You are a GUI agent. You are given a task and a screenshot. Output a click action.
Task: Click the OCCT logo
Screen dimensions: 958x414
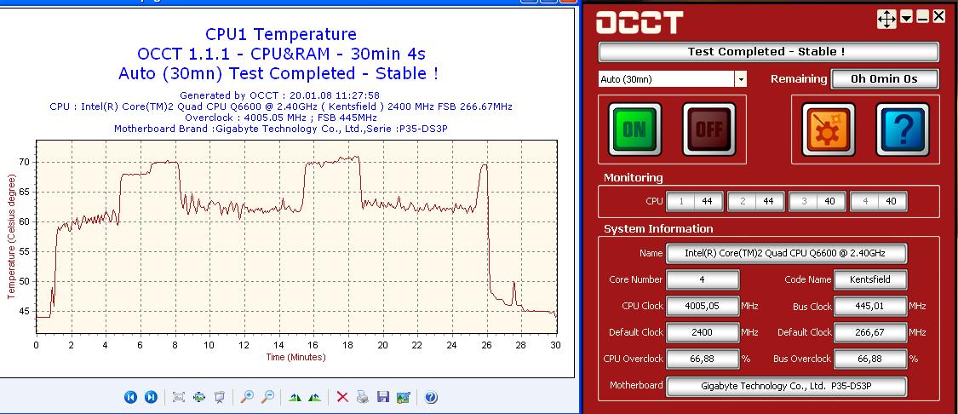pyautogui.click(x=639, y=23)
